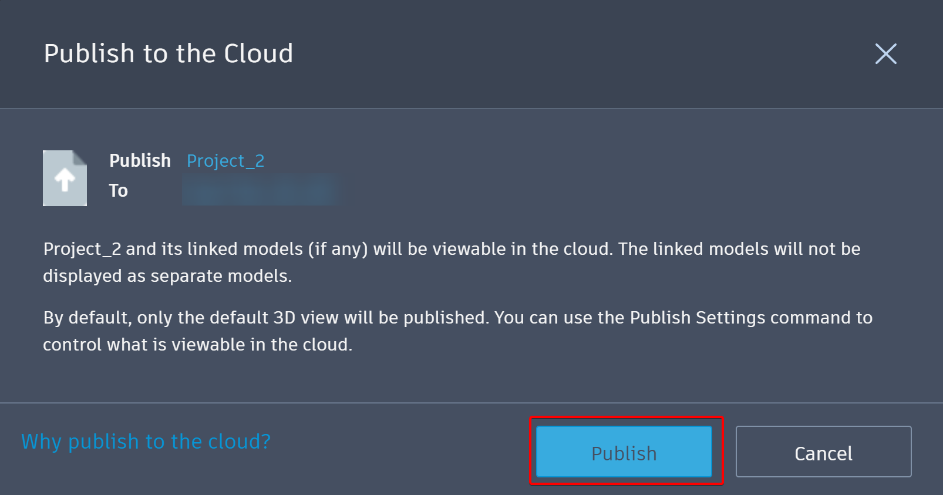Viewport: 943px width, 495px height.
Task: Click the 'To' label
Action: pyautogui.click(x=118, y=190)
